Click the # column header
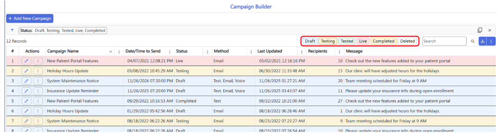 pyautogui.click(x=13, y=51)
